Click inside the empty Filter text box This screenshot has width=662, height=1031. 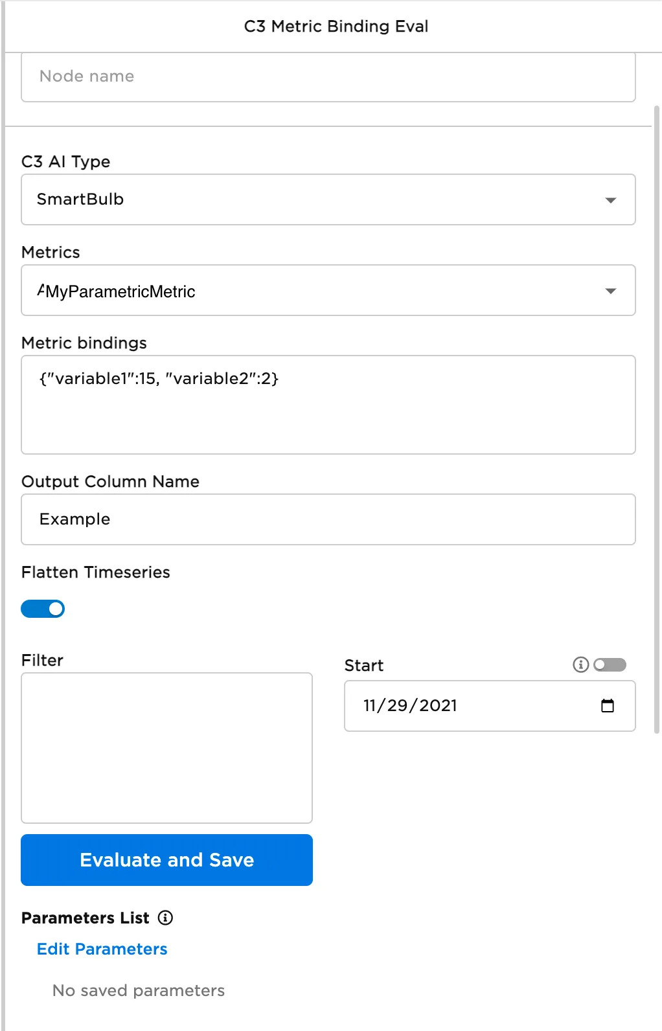click(x=166, y=748)
